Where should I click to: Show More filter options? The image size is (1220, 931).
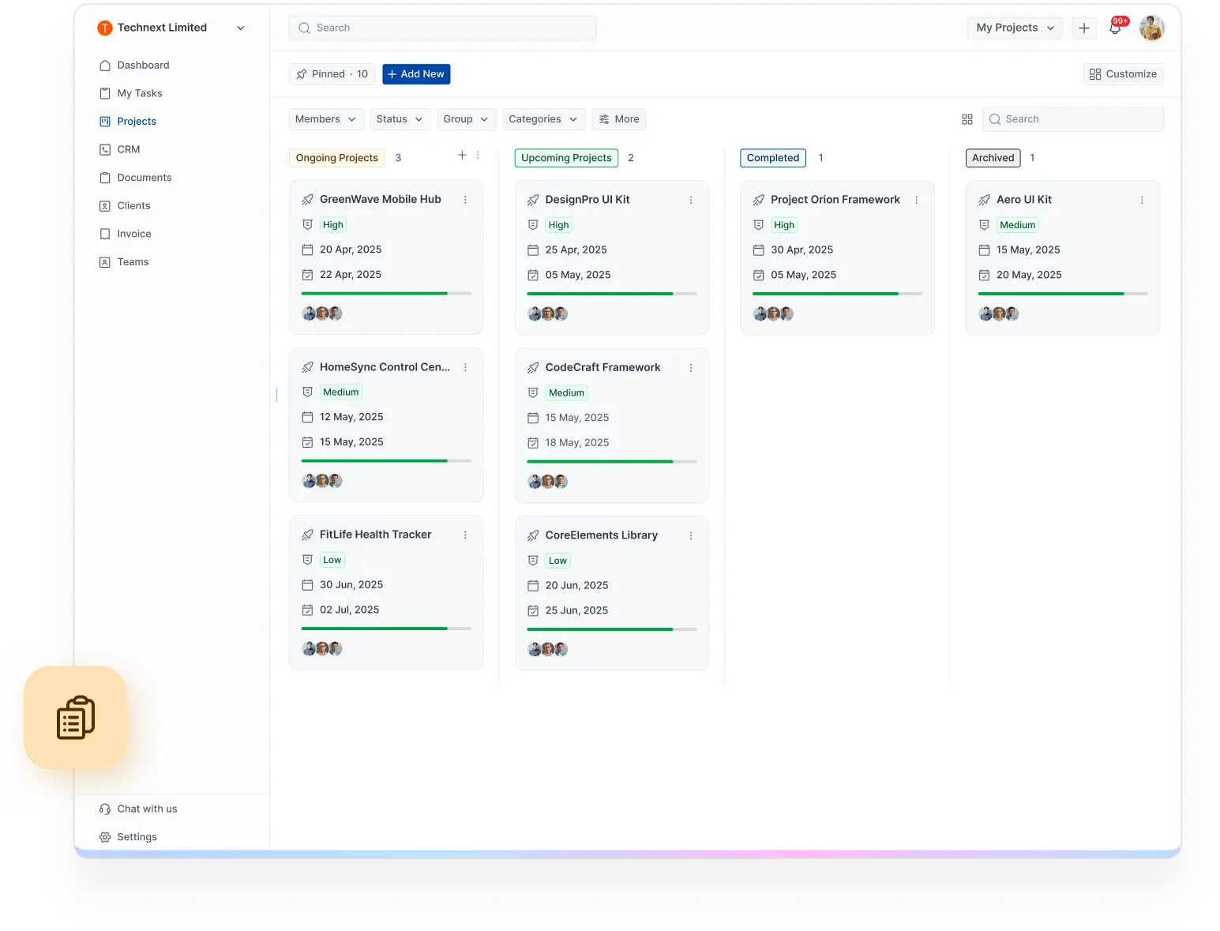click(619, 119)
